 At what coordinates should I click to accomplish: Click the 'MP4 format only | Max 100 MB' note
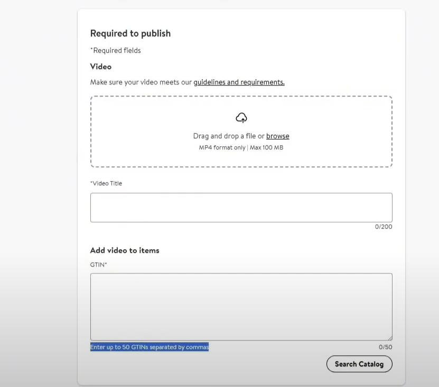pos(241,148)
